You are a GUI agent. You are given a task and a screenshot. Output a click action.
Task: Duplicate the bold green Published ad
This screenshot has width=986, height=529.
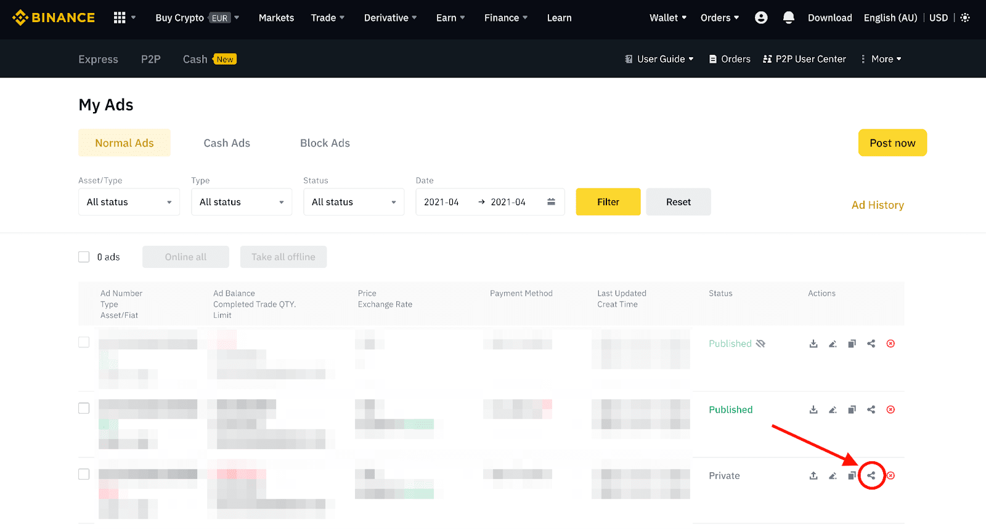[x=852, y=410]
